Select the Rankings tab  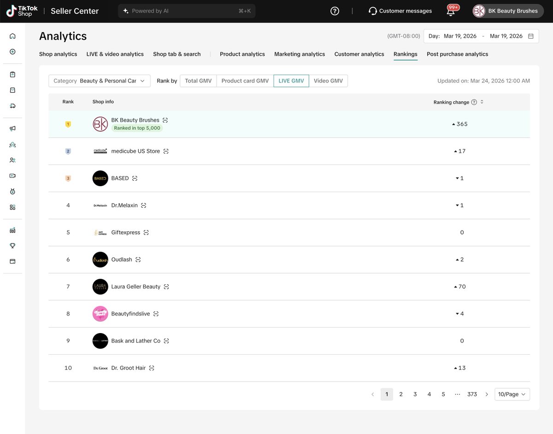[406, 54]
